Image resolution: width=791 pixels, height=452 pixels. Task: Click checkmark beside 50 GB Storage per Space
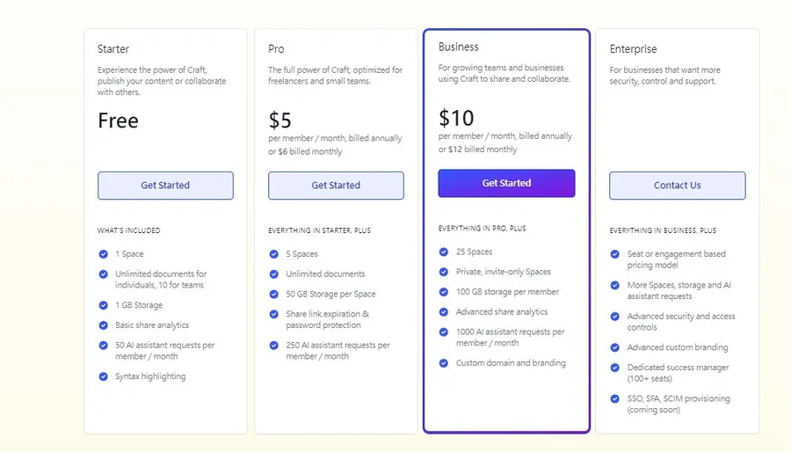click(x=274, y=294)
